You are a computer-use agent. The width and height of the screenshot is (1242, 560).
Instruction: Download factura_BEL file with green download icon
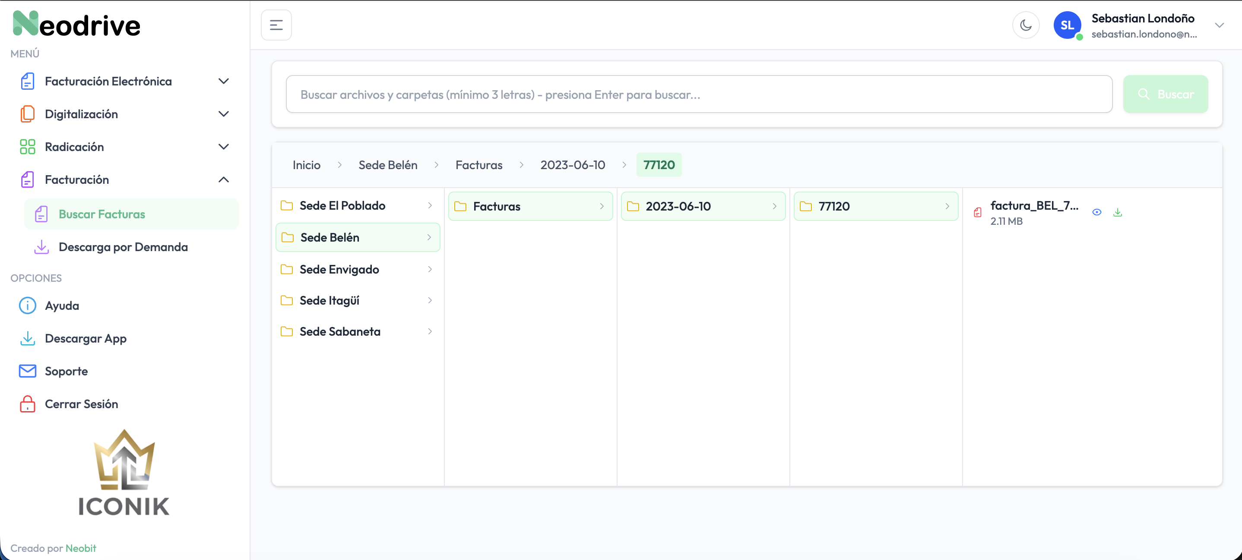pyautogui.click(x=1118, y=212)
